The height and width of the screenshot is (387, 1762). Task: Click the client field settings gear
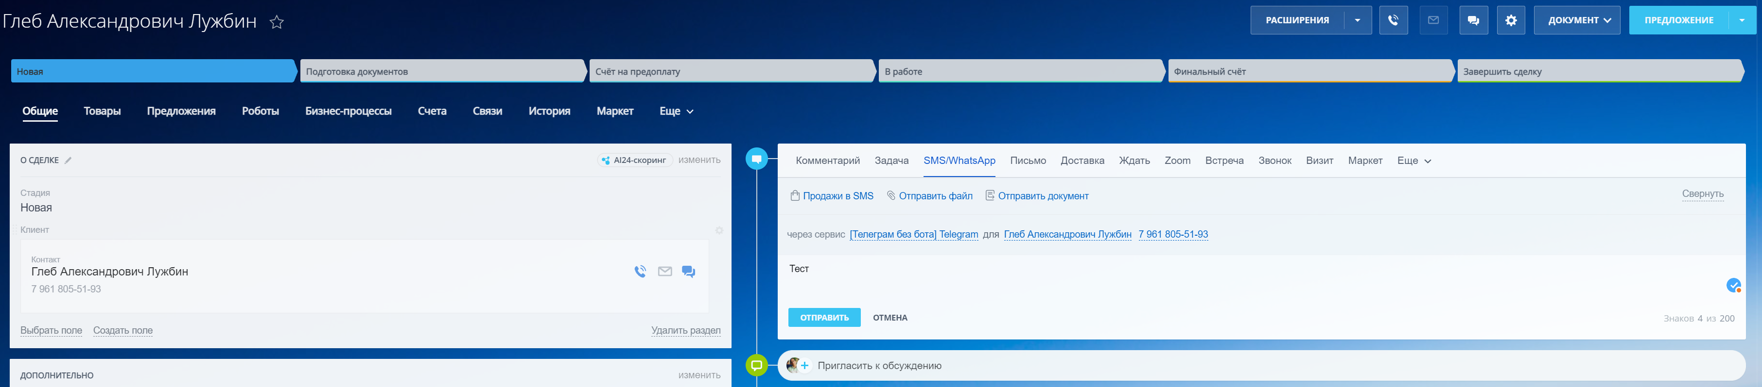(719, 231)
